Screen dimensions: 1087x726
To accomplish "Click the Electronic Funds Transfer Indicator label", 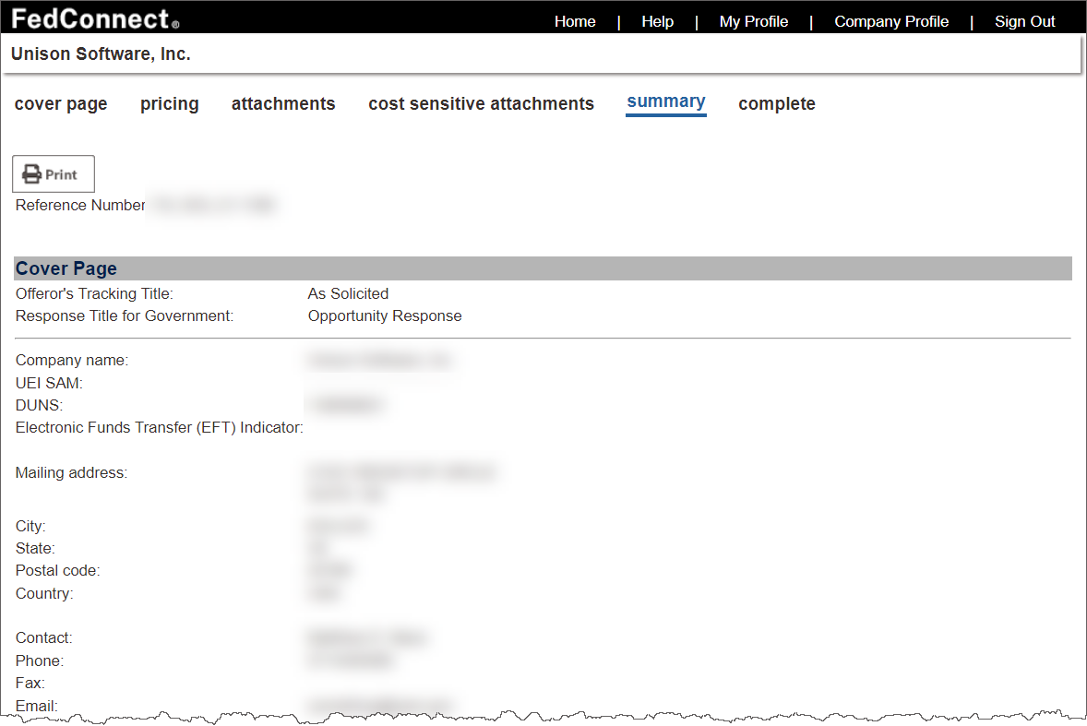I will click(159, 428).
